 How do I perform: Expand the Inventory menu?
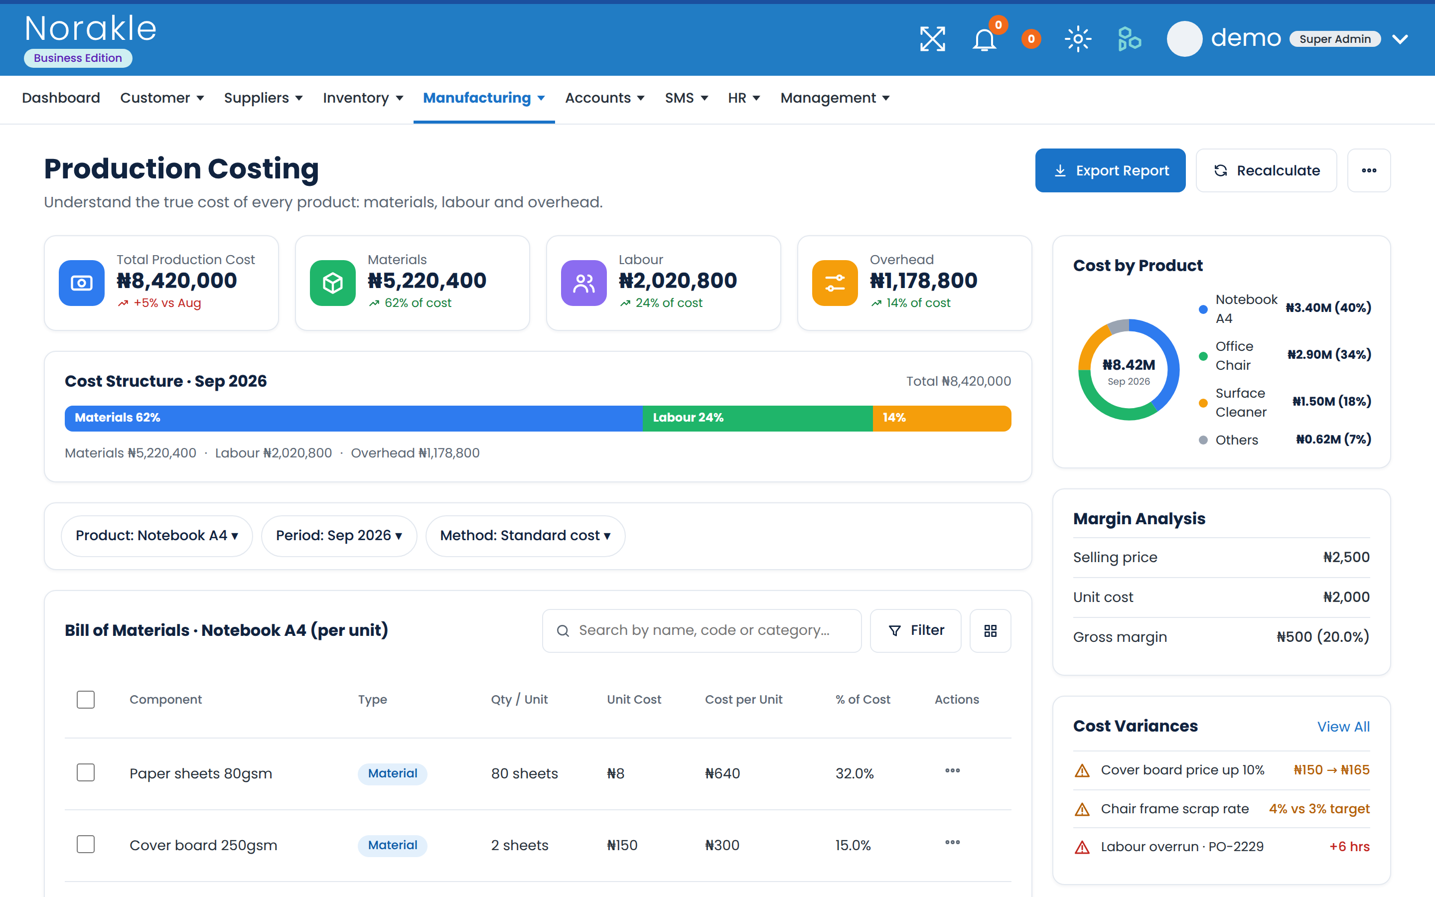(x=363, y=98)
